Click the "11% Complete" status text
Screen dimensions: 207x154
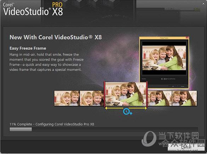click(x=21, y=124)
